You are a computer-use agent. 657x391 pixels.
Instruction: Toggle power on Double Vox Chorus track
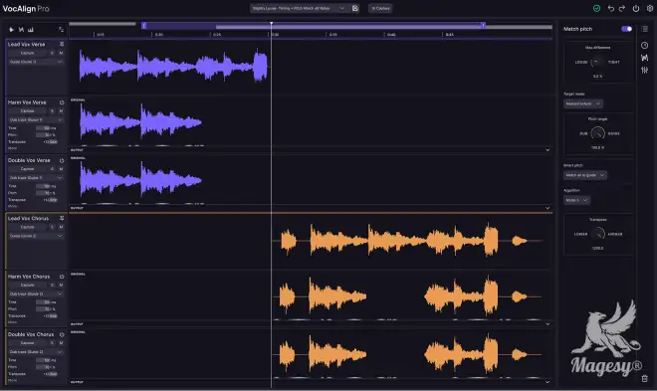coord(62,334)
